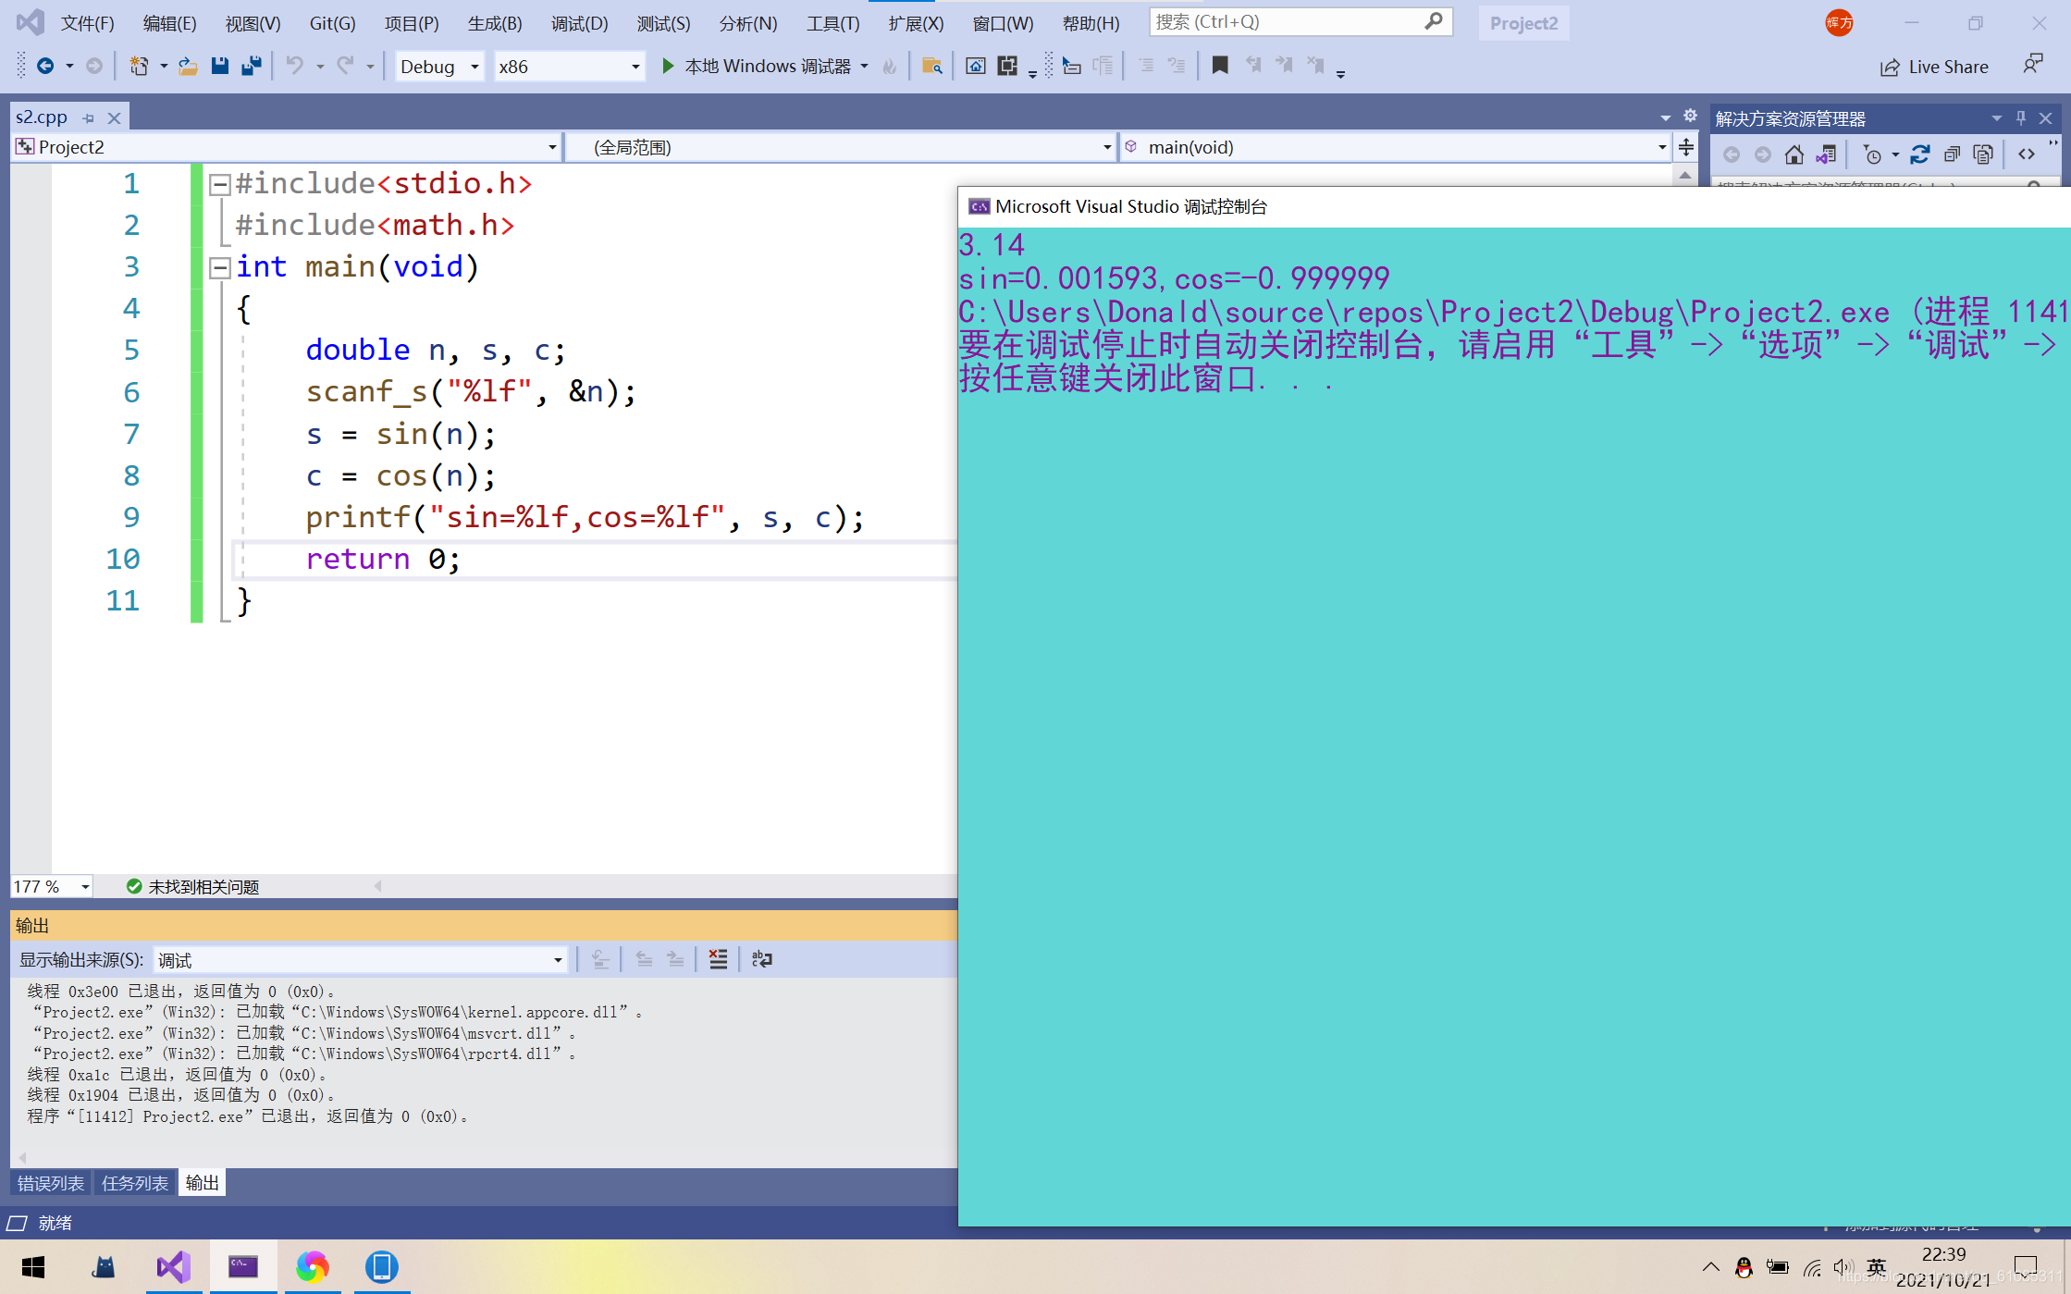Image resolution: width=2071 pixels, height=1294 pixels.
Task: Click the Navigate Backward arrow icon
Action: (44, 66)
